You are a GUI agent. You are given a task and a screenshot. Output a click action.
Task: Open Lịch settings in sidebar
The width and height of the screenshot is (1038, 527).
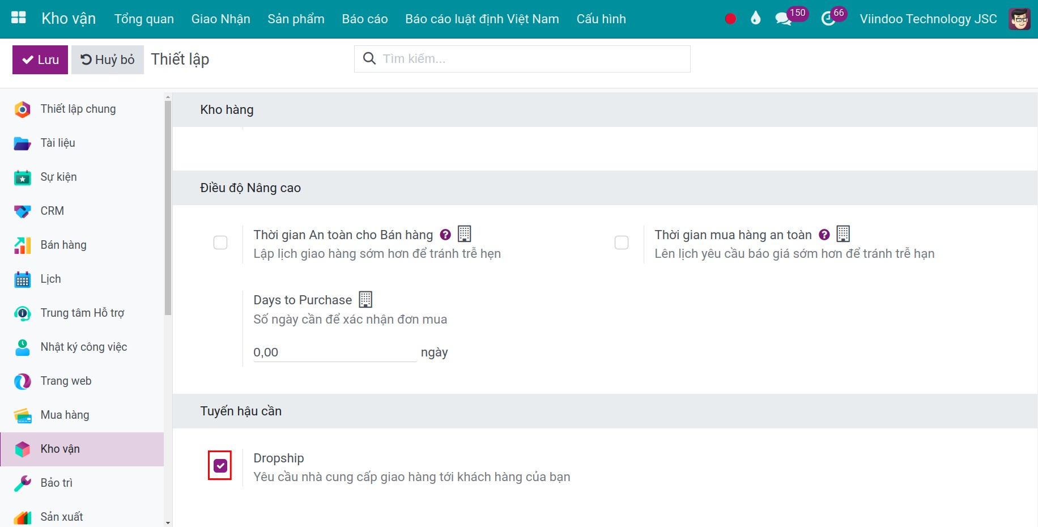[82, 279]
